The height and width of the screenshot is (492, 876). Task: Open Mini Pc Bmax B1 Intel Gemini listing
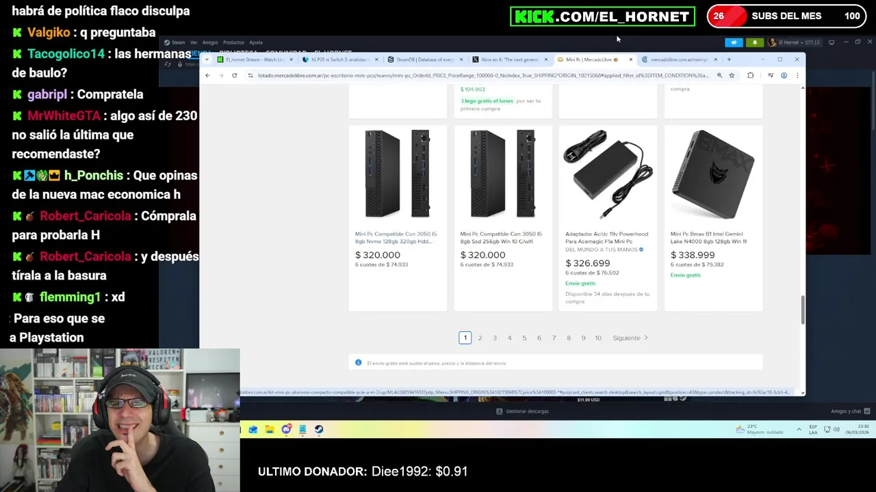tap(708, 237)
